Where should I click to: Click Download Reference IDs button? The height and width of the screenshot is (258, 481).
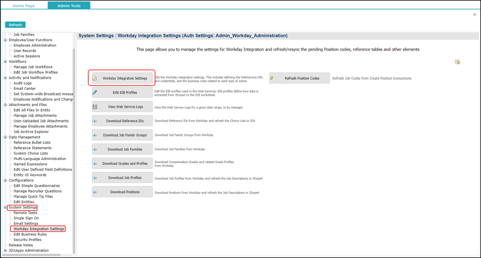point(123,121)
